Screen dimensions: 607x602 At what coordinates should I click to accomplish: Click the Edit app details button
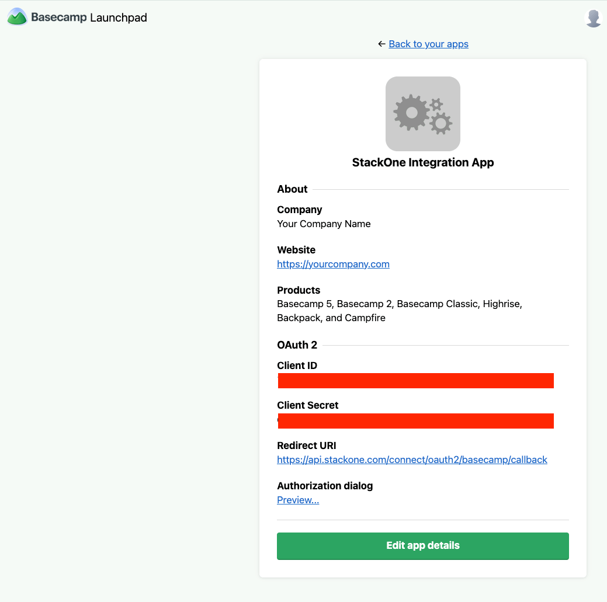(423, 546)
